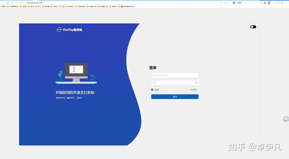Click the plus icon left of the star
289x159 pixels.
tap(222, 3)
